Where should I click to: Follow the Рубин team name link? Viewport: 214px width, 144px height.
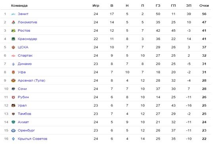23,97
